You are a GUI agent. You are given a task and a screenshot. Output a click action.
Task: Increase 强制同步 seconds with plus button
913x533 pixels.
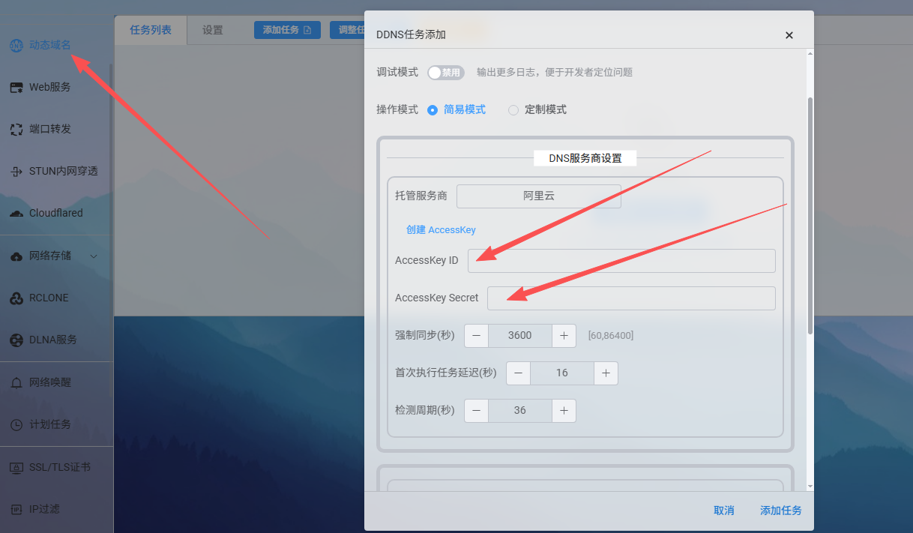564,336
